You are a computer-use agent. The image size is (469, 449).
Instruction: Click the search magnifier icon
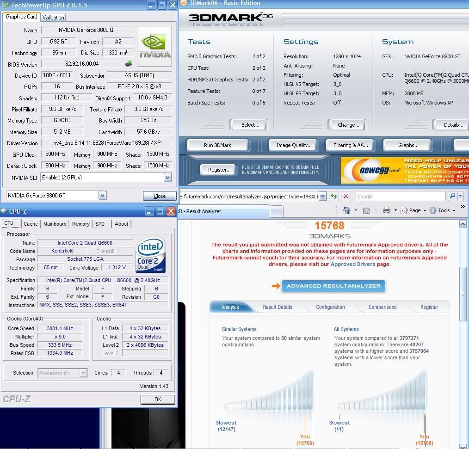(452, 196)
